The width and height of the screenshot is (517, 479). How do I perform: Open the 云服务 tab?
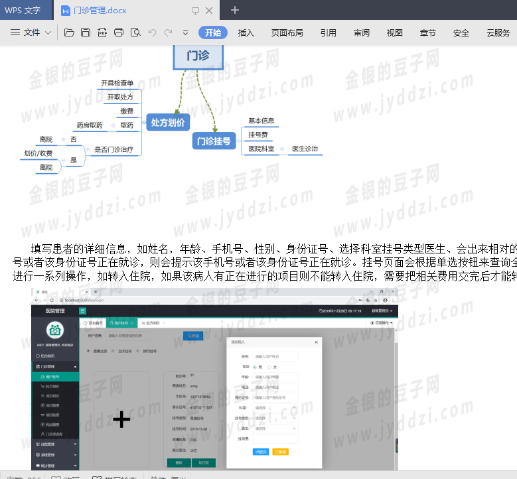(x=498, y=33)
